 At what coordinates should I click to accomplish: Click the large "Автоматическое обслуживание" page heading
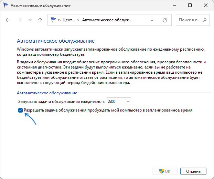(x=56, y=41)
